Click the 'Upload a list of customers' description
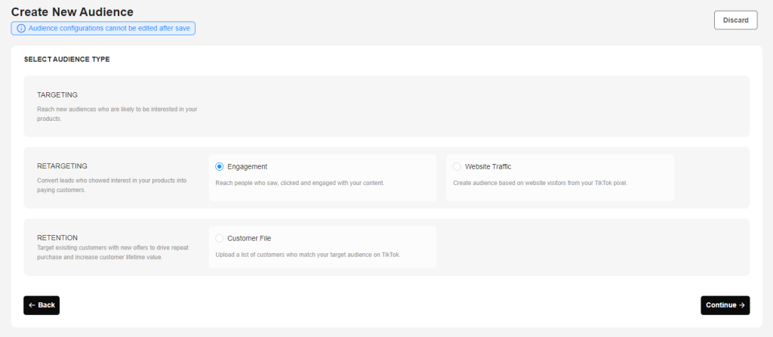Image resolution: width=773 pixels, height=337 pixels. 308,255
